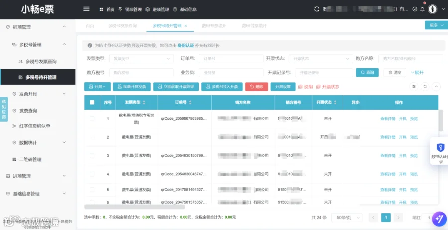Sort by 订单号 column arrows

coord(190,102)
